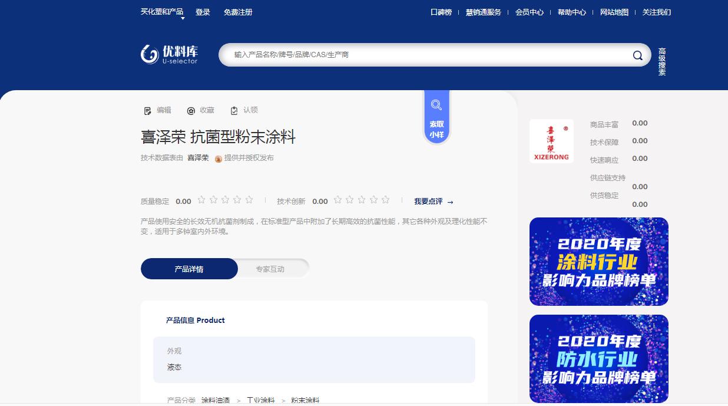The width and height of the screenshot is (728, 406).
Task: Click the small brand icon beside 提供并授权发布
Action: point(219,159)
